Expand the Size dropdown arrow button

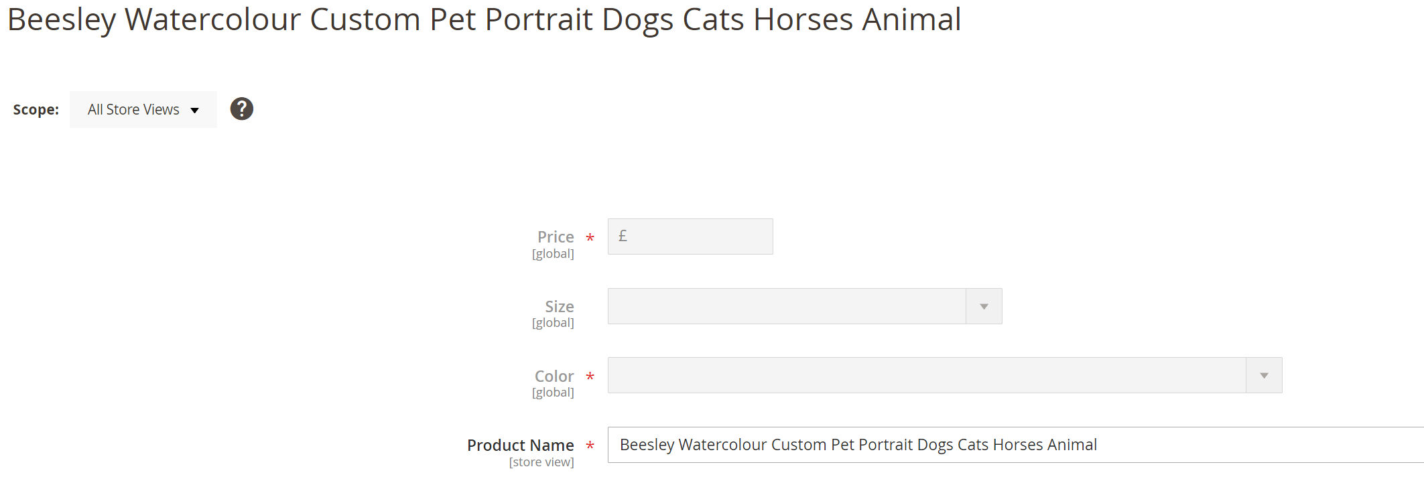[983, 306]
